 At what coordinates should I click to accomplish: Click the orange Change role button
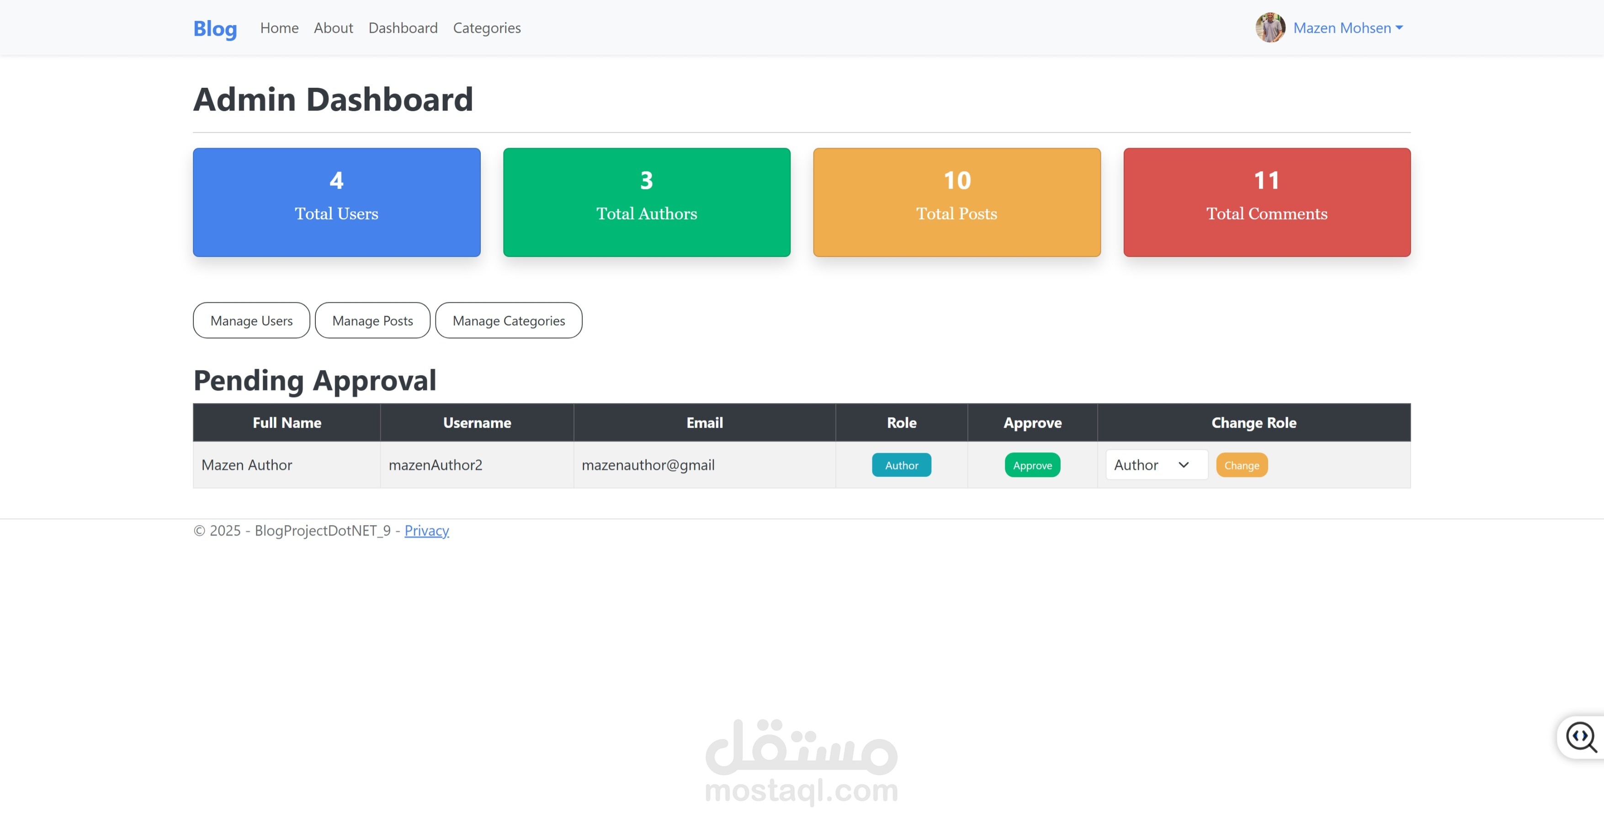point(1241,465)
